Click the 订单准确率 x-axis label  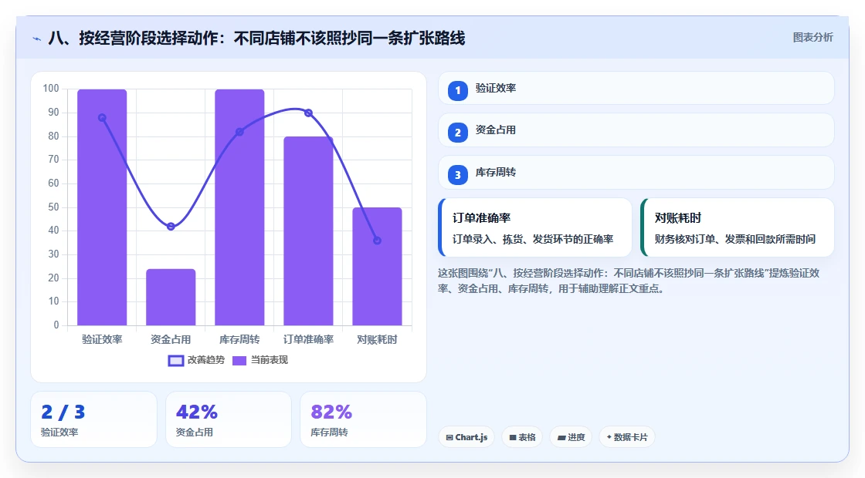308,340
